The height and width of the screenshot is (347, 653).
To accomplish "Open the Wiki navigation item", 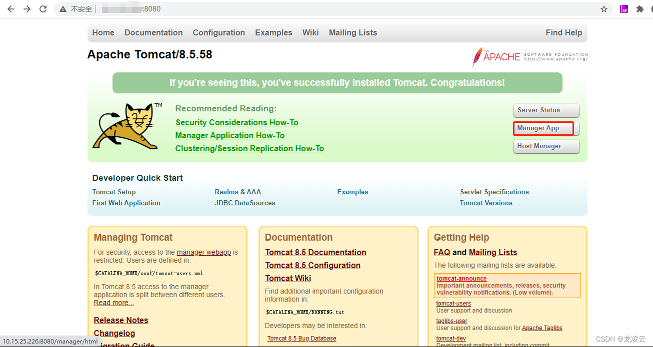I will (310, 33).
